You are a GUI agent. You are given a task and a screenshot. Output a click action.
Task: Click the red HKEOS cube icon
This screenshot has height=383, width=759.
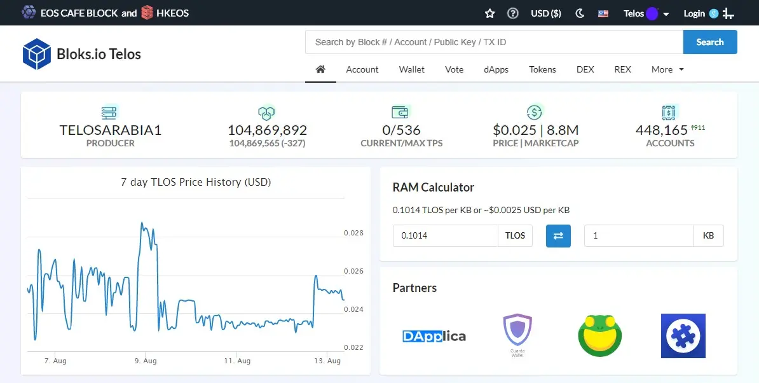tap(147, 13)
